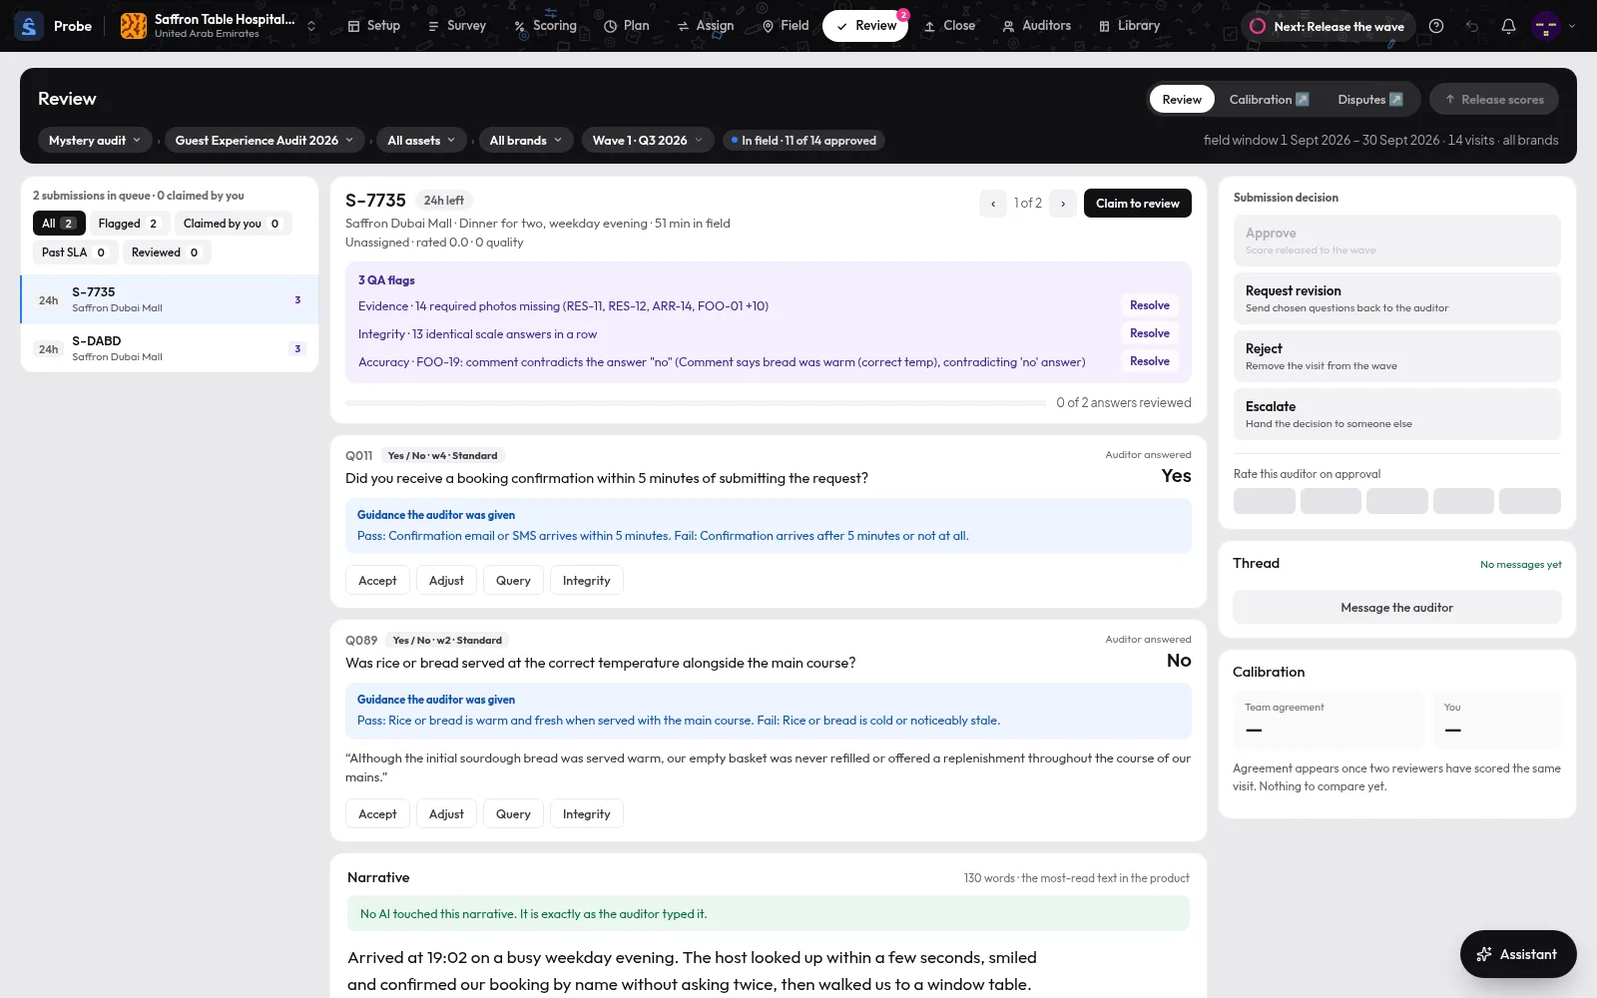Click Escalate decision option
This screenshot has height=998, width=1597.
click(x=1397, y=414)
